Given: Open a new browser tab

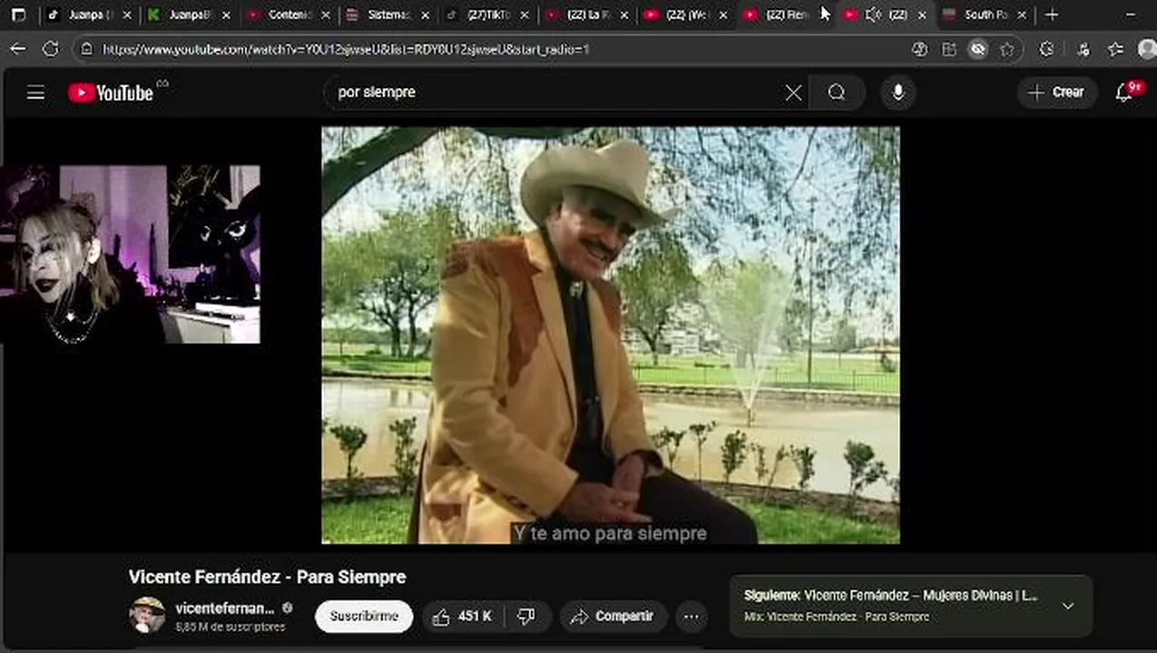Looking at the screenshot, I should point(1052,15).
